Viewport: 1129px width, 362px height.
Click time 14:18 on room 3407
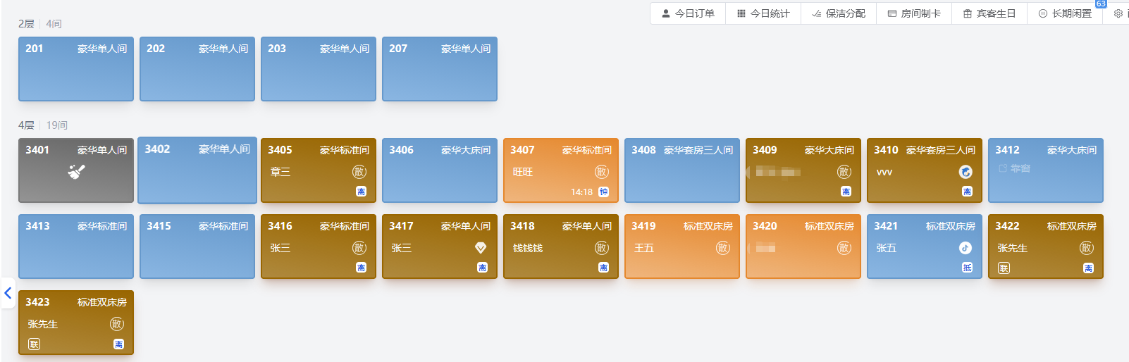point(581,192)
